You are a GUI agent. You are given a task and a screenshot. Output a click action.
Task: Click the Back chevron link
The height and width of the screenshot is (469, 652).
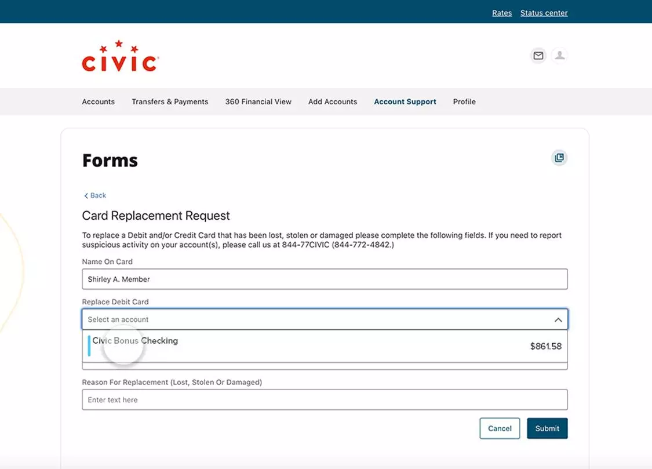pyautogui.click(x=95, y=195)
